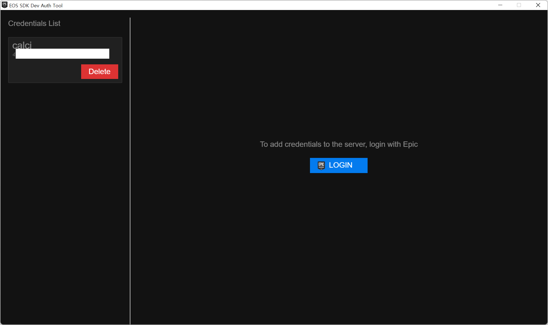The image size is (548, 325).
Task: Click the 'EOS SDK Dev Auth Tool' title text
Action: point(36,5)
